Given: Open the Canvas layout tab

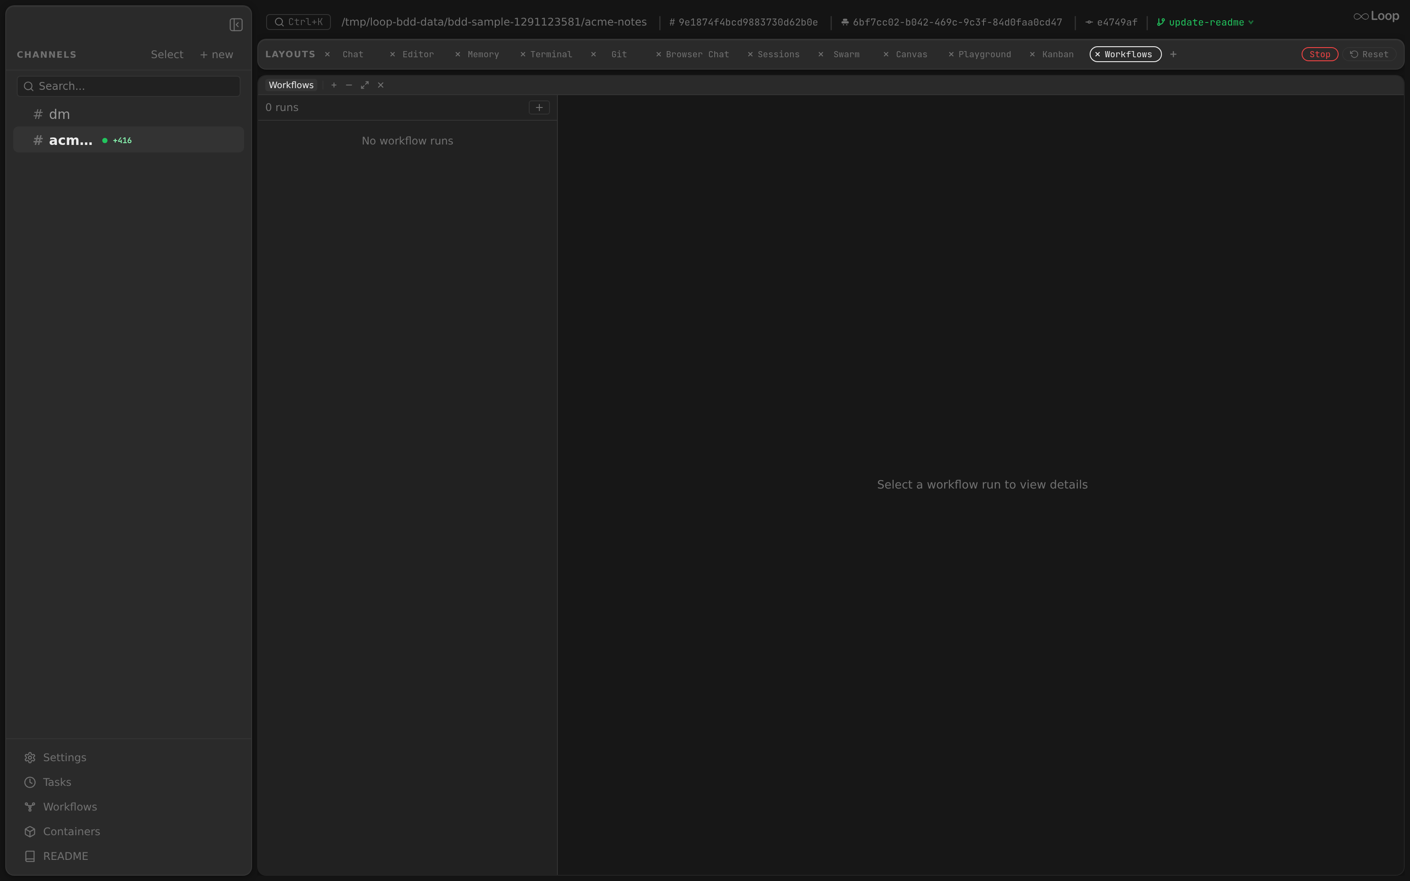Looking at the screenshot, I should [x=911, y=54].
